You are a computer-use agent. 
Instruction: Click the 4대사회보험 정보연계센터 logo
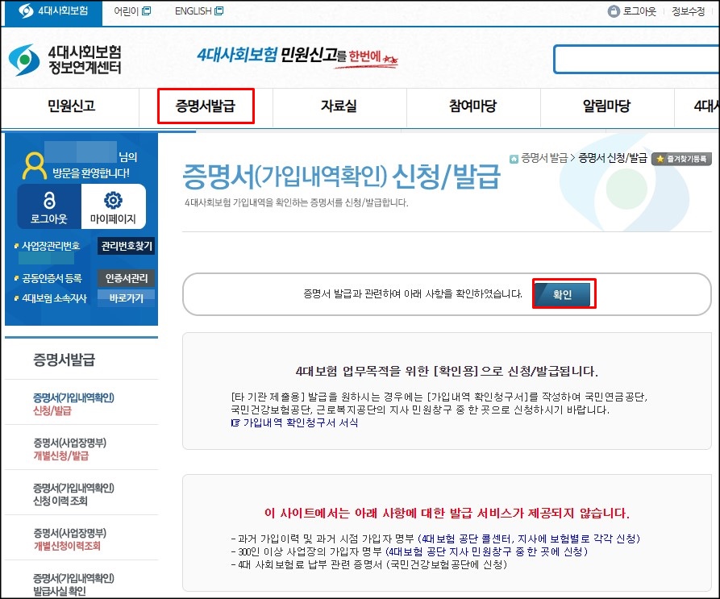click(x=65, y=60)
